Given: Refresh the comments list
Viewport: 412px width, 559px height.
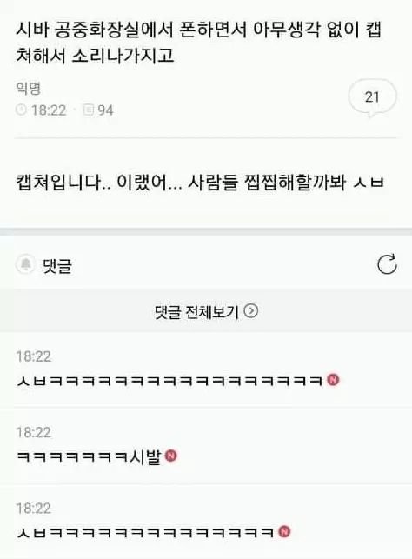Looking at the screenshot, I should pos(387,264).
